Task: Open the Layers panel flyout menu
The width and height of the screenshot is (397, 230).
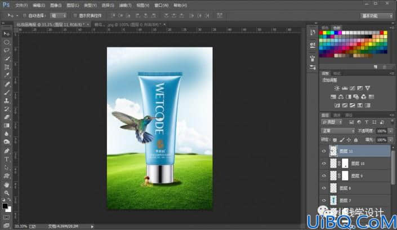Action: coord(392,115)
